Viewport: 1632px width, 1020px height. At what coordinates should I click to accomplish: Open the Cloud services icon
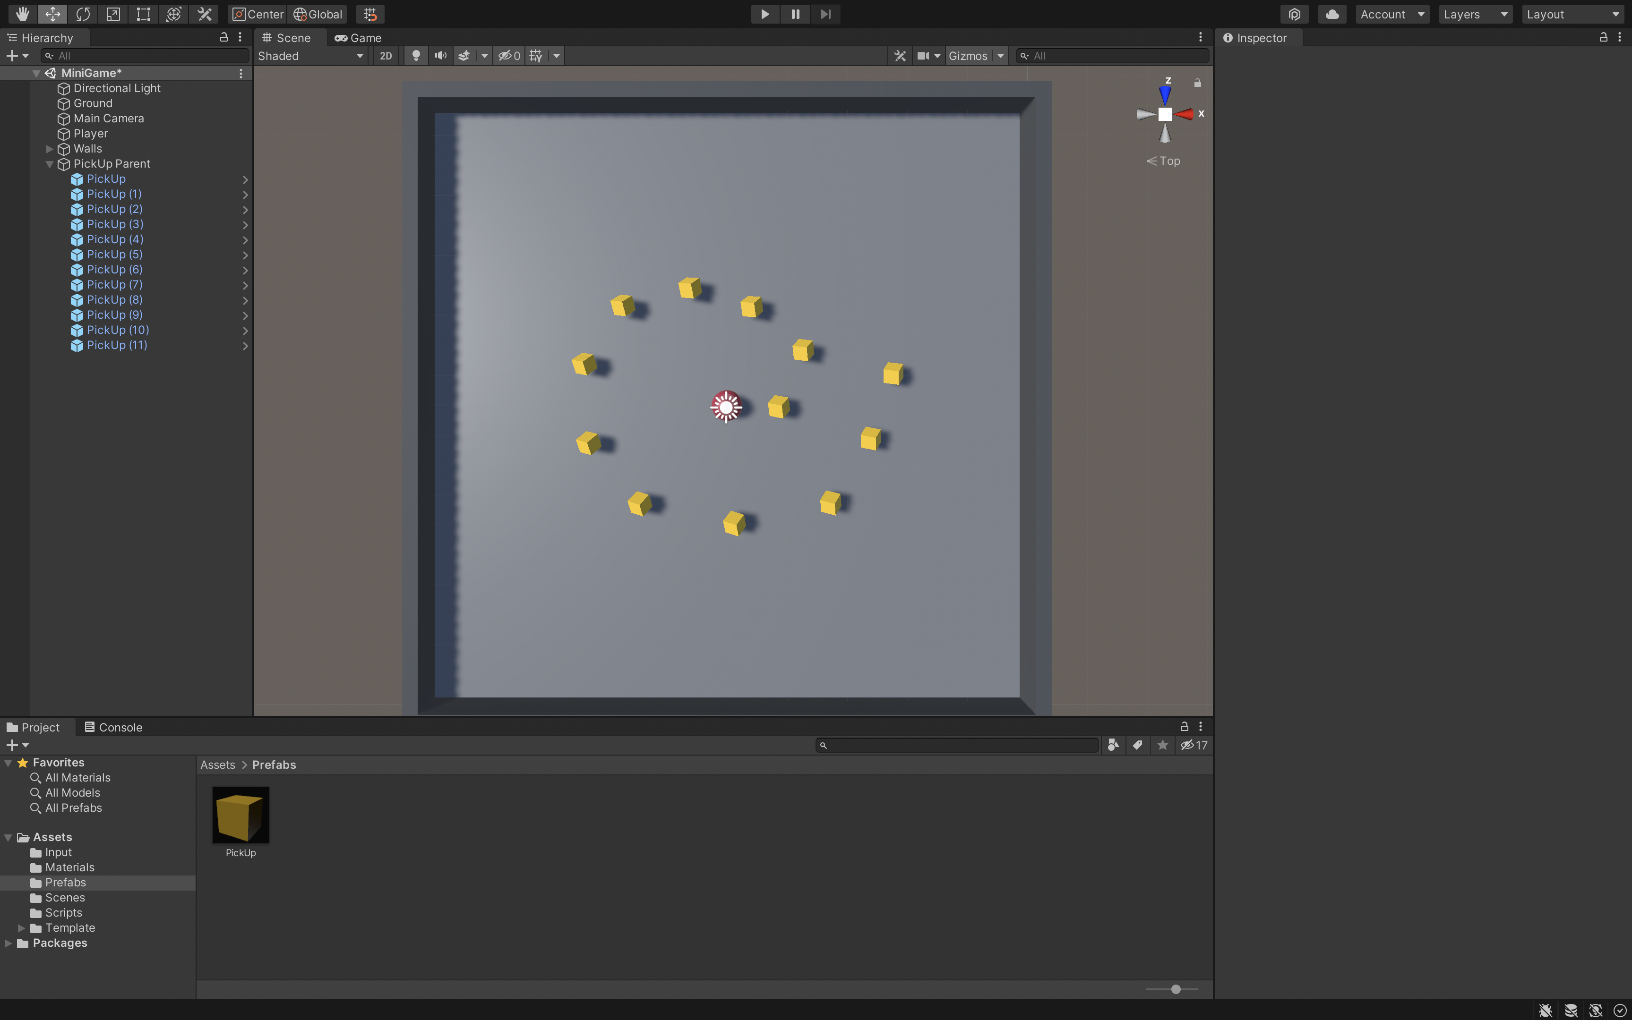[x=1331, y=14]
